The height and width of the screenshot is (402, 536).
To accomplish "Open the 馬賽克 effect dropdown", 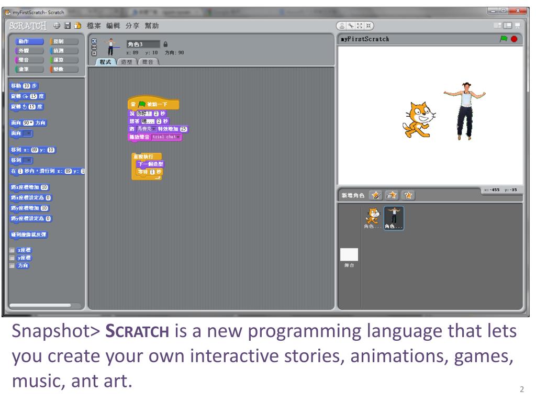I will pos(147,129).
